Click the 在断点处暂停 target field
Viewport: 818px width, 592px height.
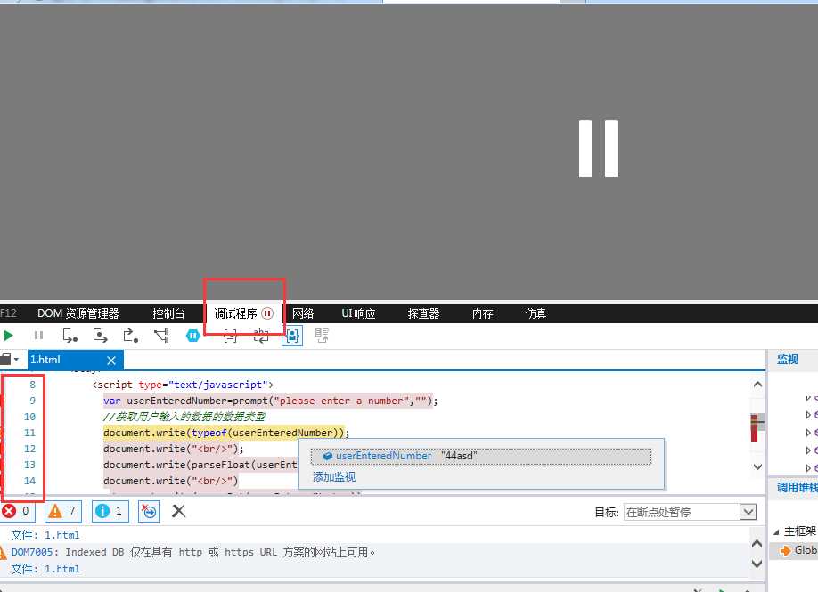(x=682, y=512)
